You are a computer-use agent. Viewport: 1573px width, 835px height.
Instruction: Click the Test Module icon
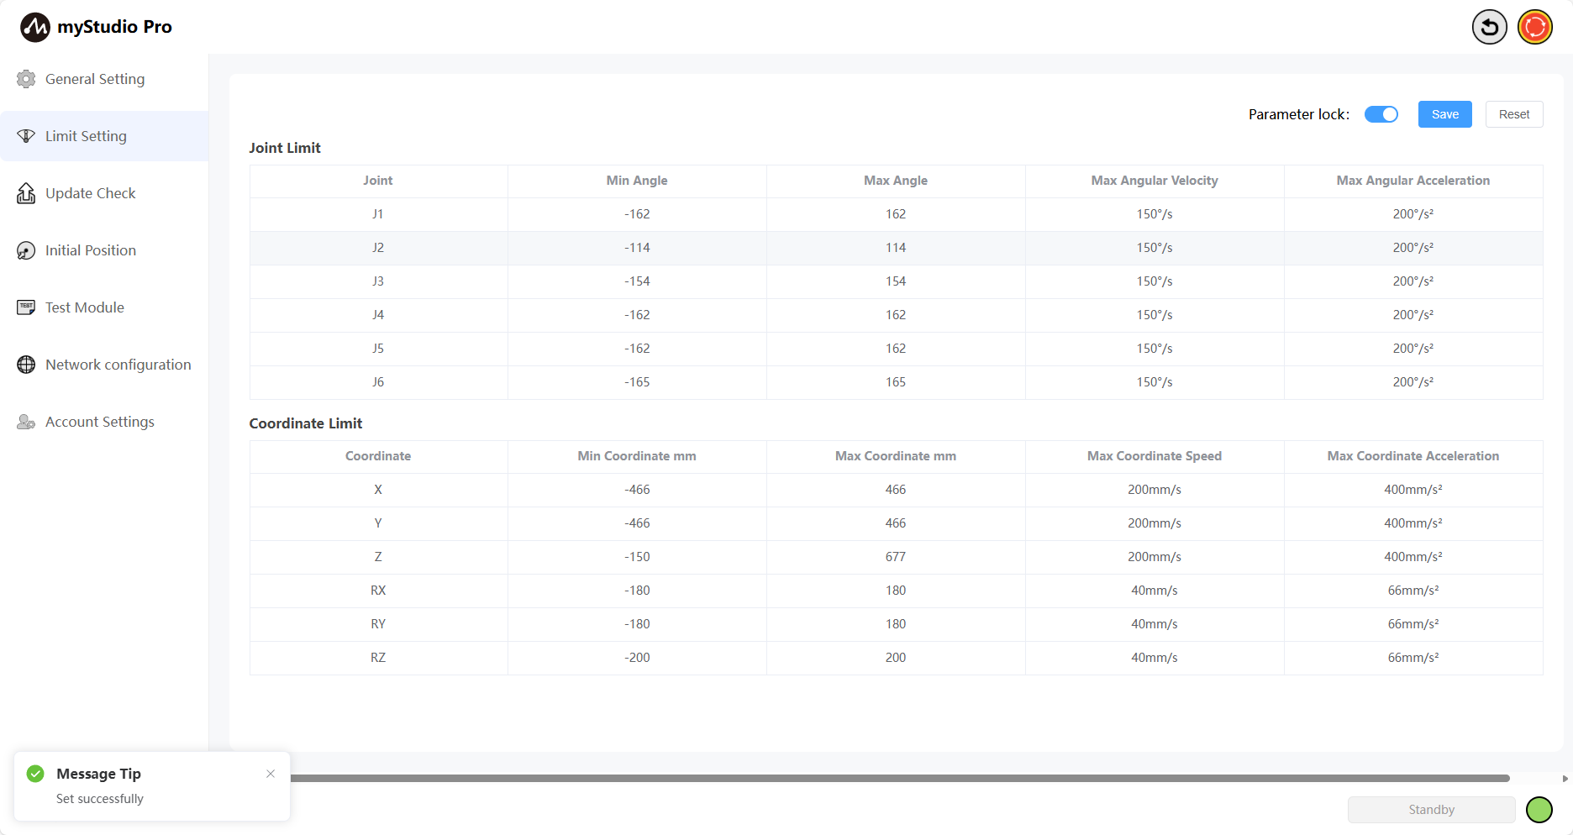coord(26,307)
